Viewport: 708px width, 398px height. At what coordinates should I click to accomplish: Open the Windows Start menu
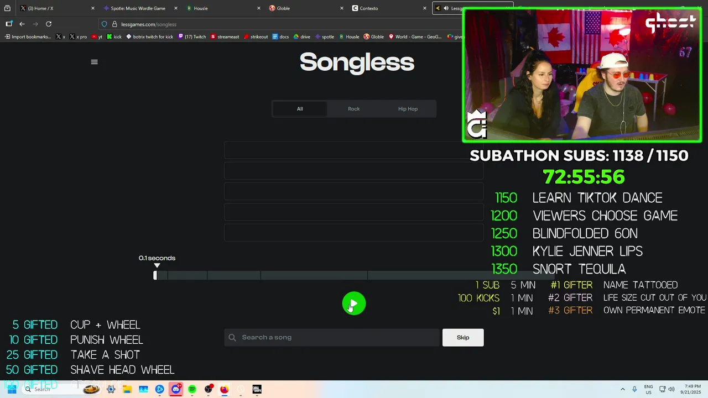point(12,389)
